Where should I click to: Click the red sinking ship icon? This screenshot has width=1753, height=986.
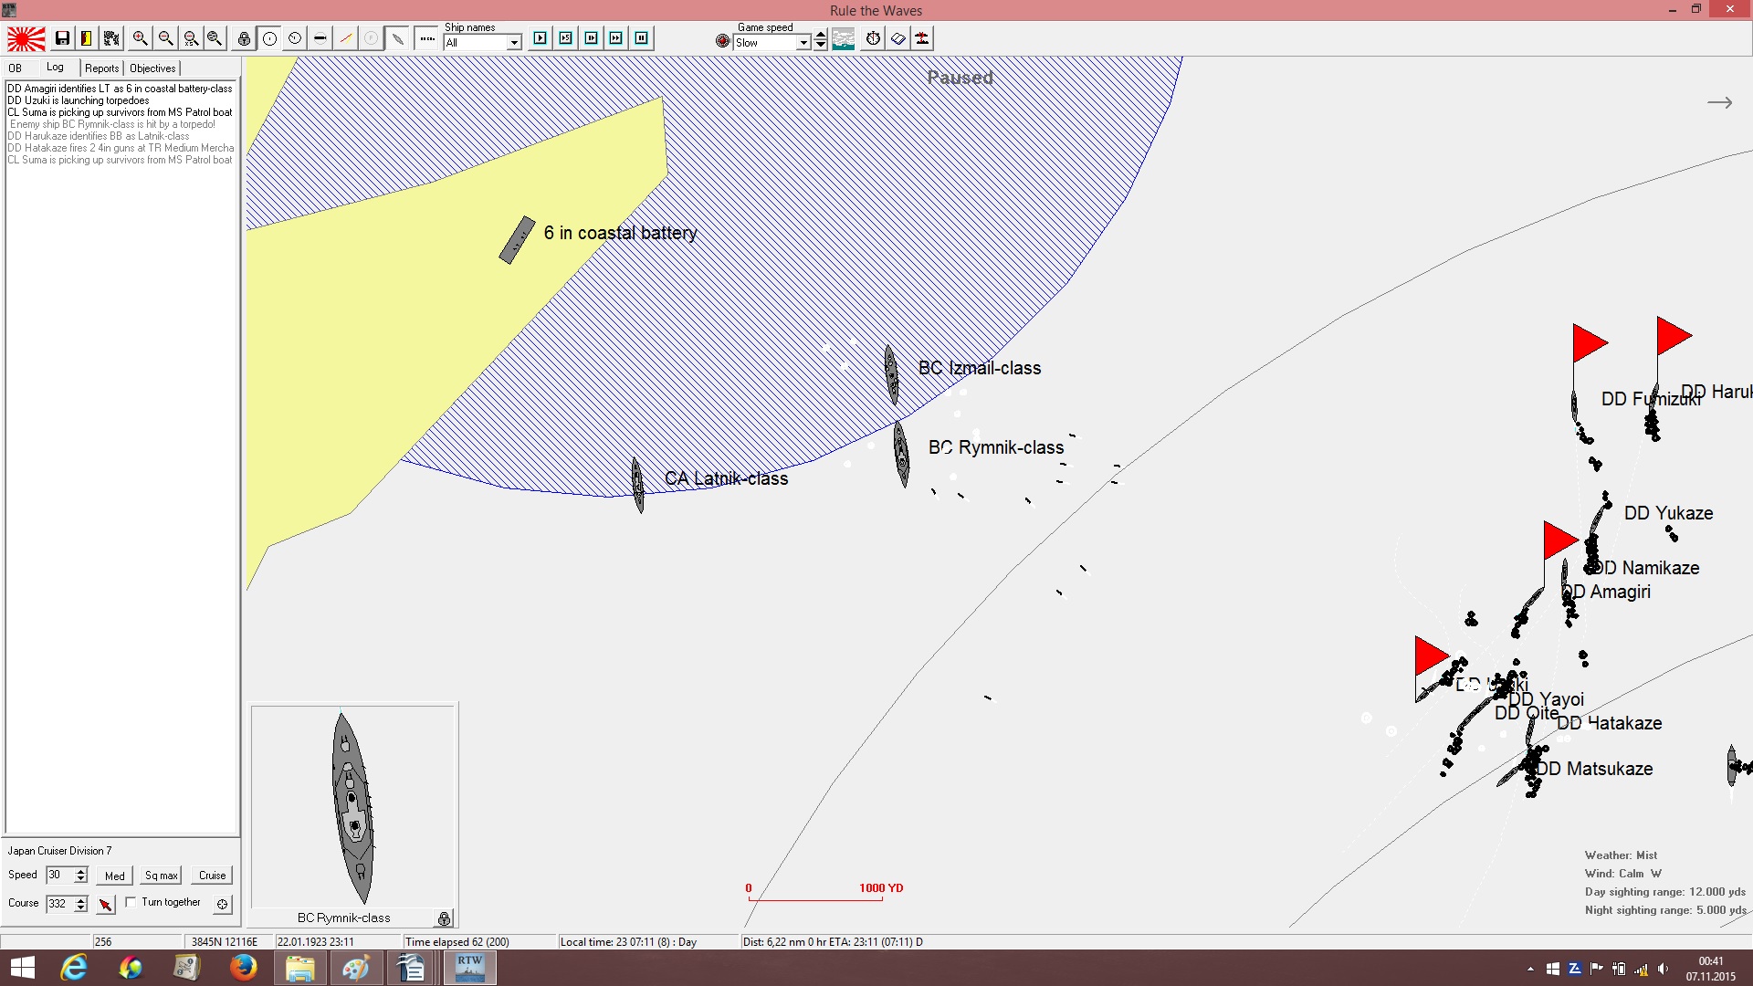pos(922,38)
